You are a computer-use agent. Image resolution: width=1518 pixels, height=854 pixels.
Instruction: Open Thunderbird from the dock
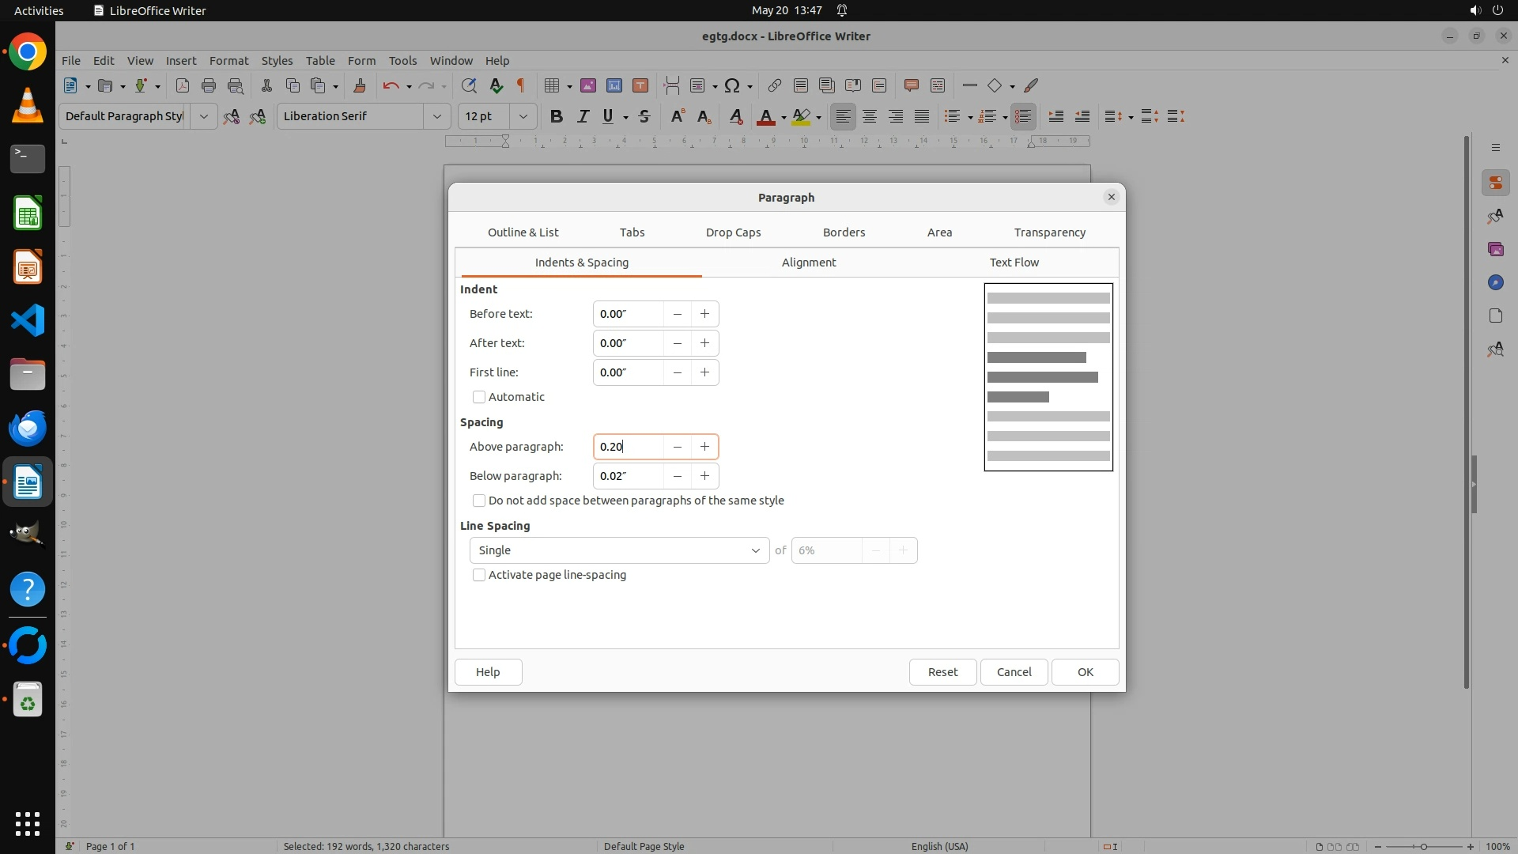[x=28, y=428]
